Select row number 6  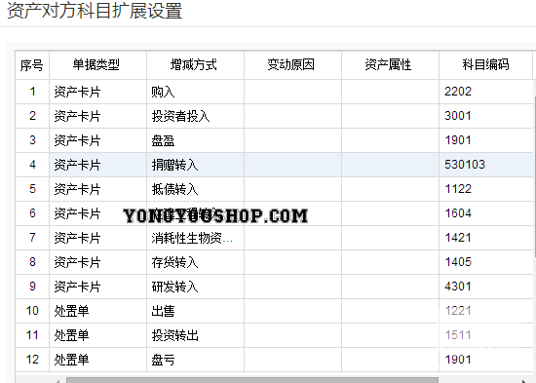click(x=32, y=213)
